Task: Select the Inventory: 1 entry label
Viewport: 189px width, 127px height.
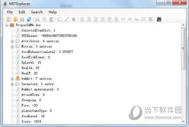Action: tap(38, 84)
